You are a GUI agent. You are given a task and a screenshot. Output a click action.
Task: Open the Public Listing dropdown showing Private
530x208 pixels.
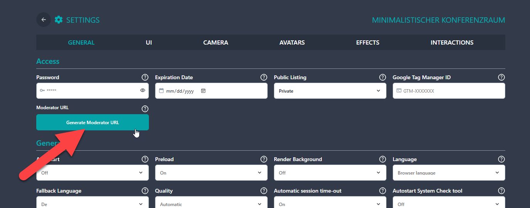click(x=330, y=91)
